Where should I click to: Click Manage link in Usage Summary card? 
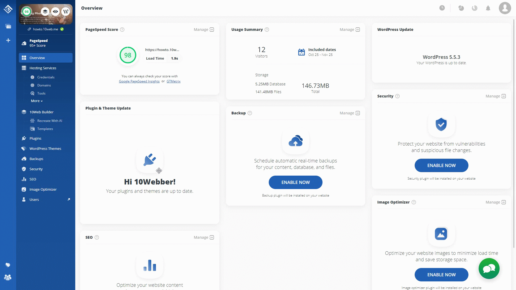pos(350,30)
